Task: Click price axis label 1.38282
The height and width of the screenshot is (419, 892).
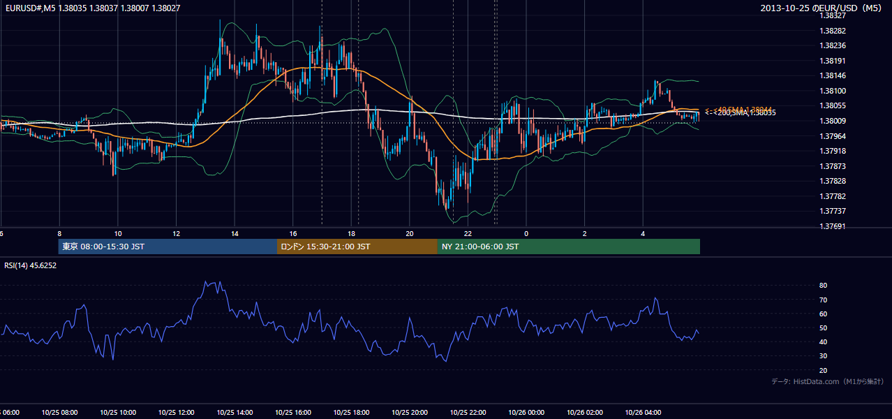Action: pos(833,31)
